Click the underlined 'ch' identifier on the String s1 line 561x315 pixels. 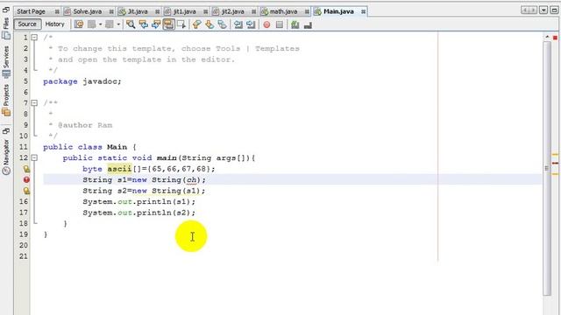tap(192, 179)
